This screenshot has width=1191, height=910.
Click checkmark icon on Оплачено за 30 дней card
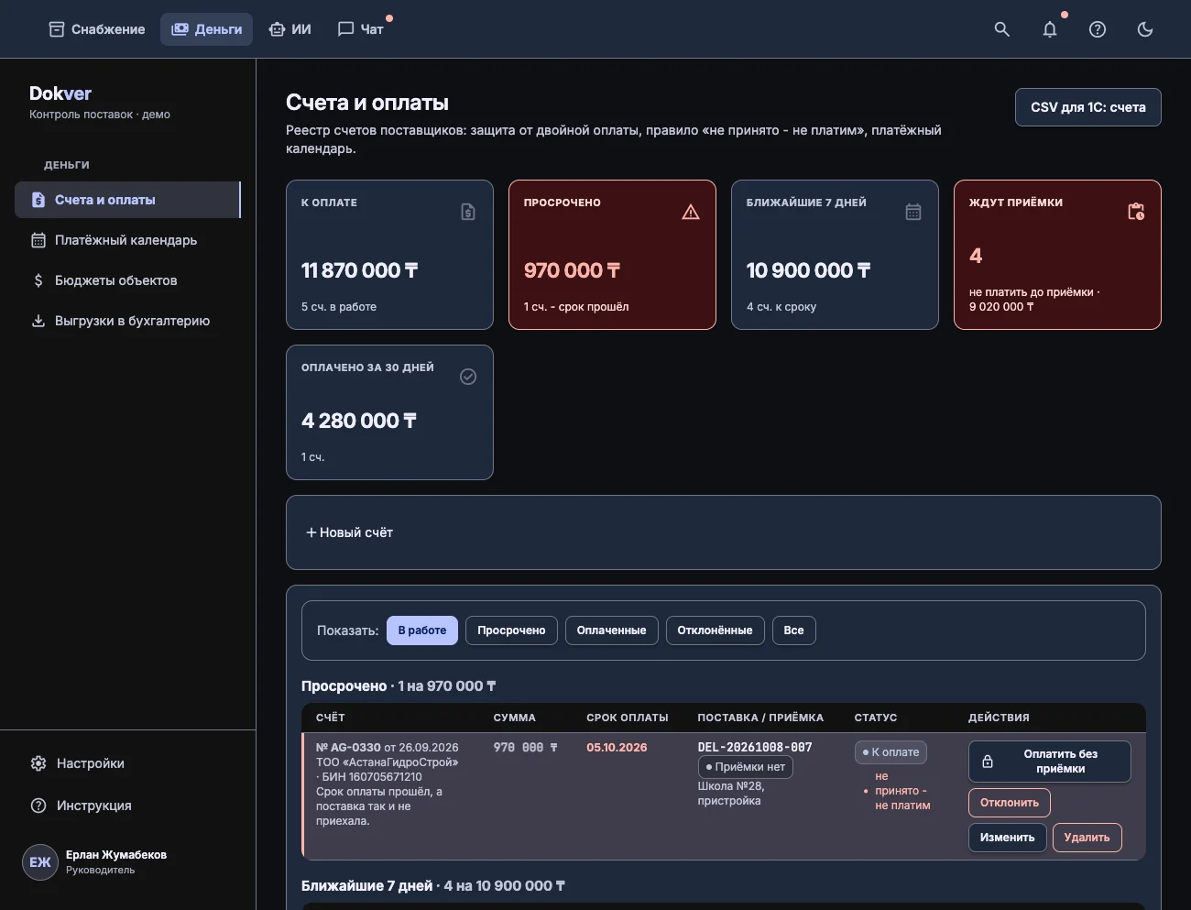click(468, 377)
